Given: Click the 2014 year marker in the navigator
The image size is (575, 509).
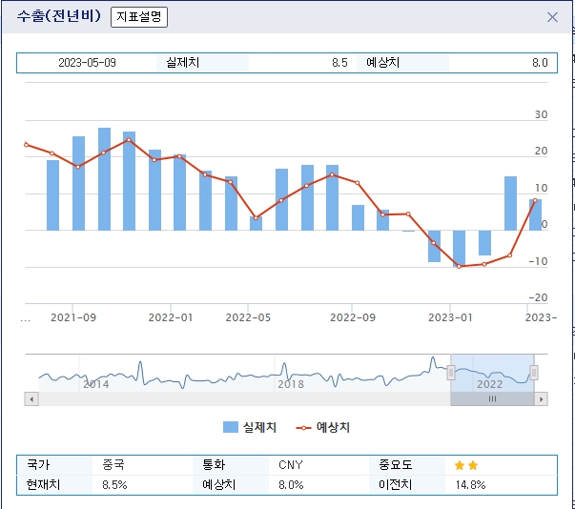Looking at the screenshot, I should coord(96,384).
